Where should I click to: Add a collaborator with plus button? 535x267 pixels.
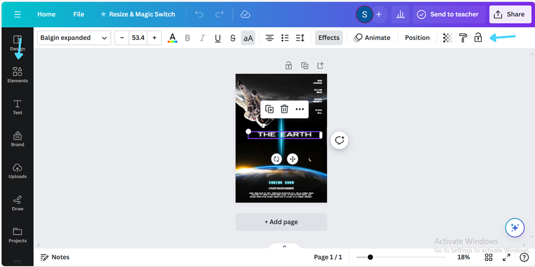point(379,14)
